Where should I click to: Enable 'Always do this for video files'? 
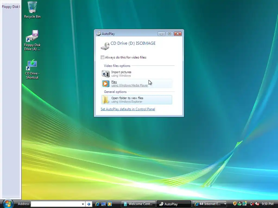click(102, 57)
